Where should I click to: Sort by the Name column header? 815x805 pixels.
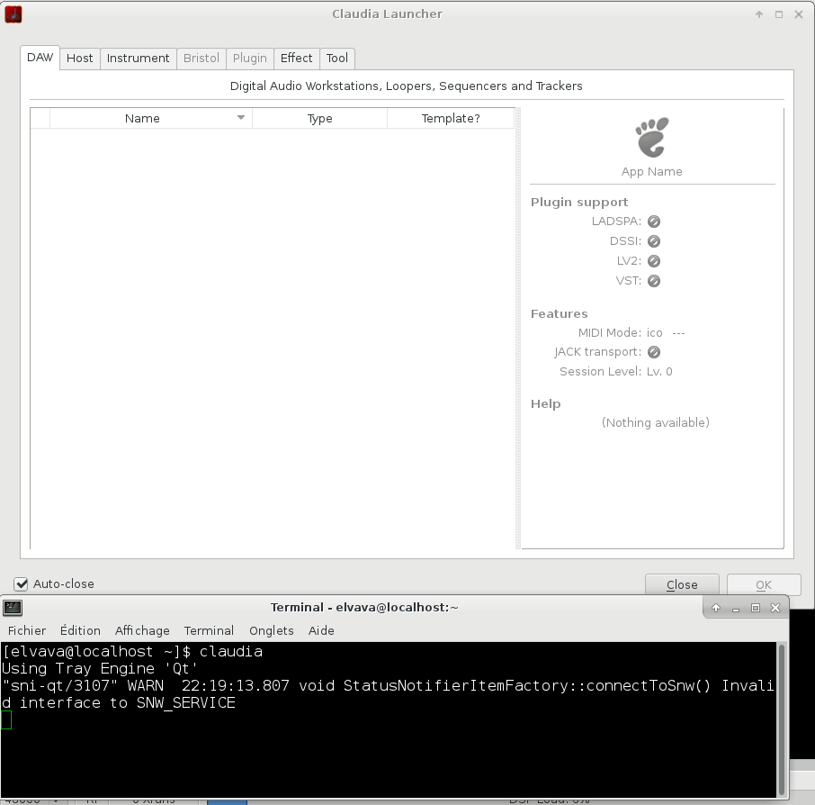(151, 118)
